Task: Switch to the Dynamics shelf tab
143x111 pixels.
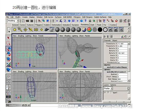Action: point(75,25)
